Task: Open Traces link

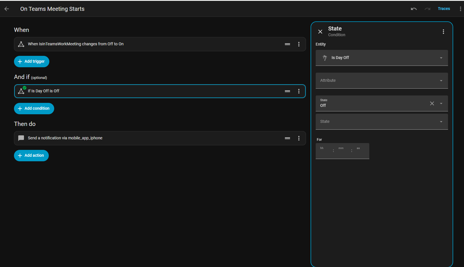Action: pos(444,9)
